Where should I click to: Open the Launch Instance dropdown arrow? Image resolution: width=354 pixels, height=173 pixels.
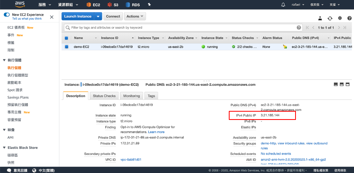click(x=98, y=16)
